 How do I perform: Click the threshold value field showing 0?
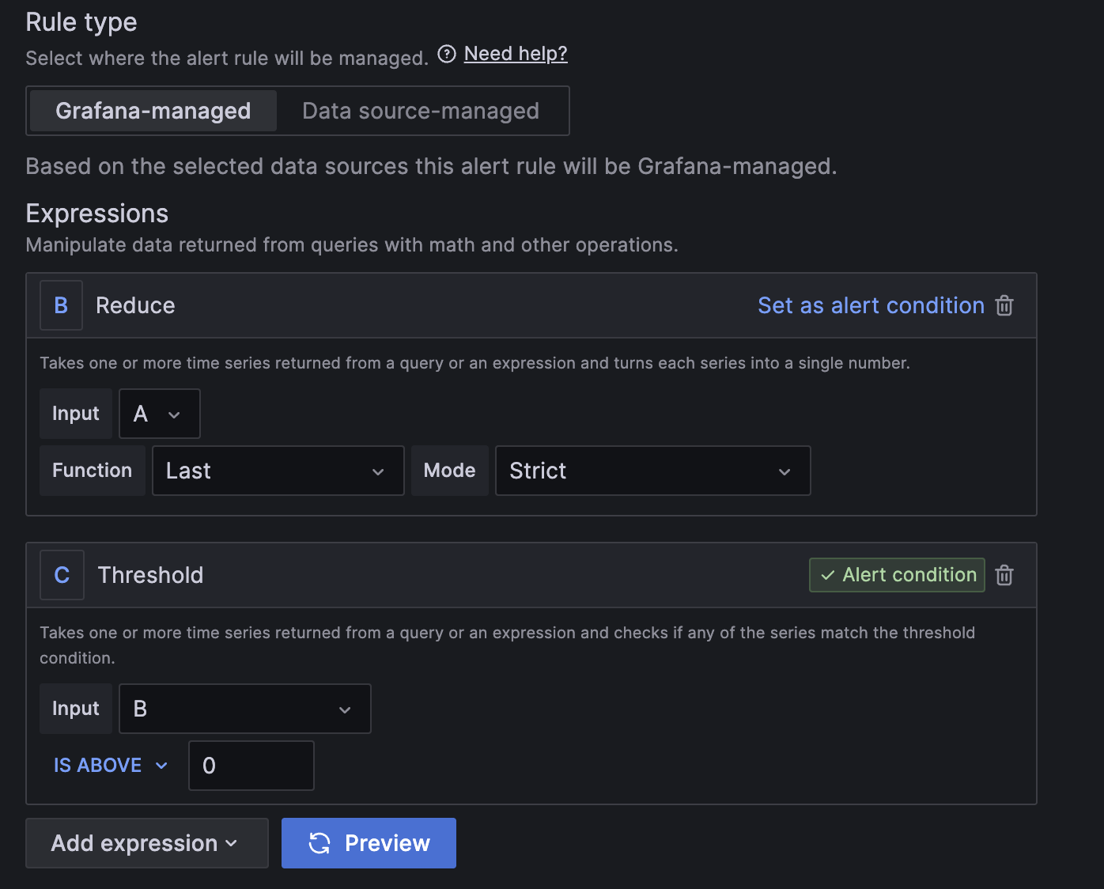[251, 766]
